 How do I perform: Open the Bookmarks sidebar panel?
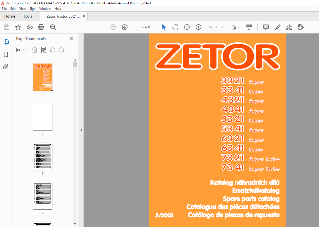point(6,55)
